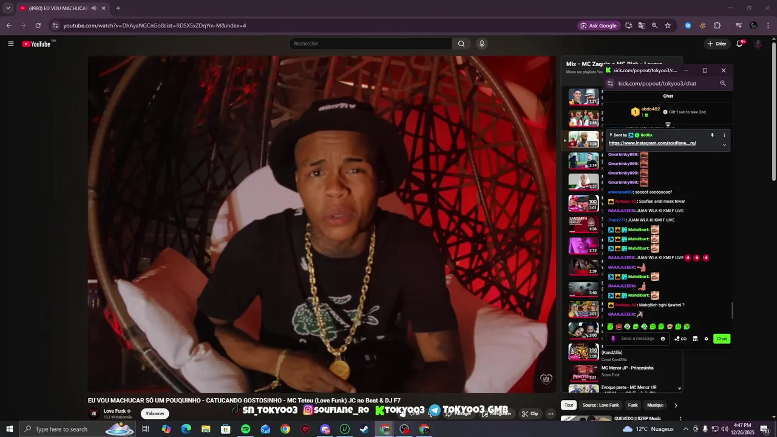Subscribe with the S'abonner button

[155, 413]
